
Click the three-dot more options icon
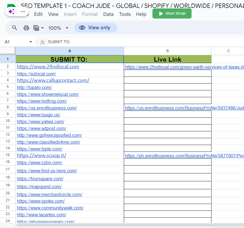pos(23,12)
